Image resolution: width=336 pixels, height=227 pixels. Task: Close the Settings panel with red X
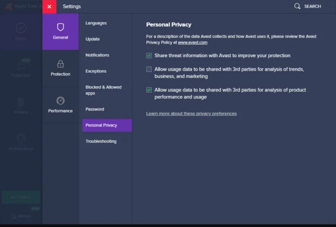49,7
